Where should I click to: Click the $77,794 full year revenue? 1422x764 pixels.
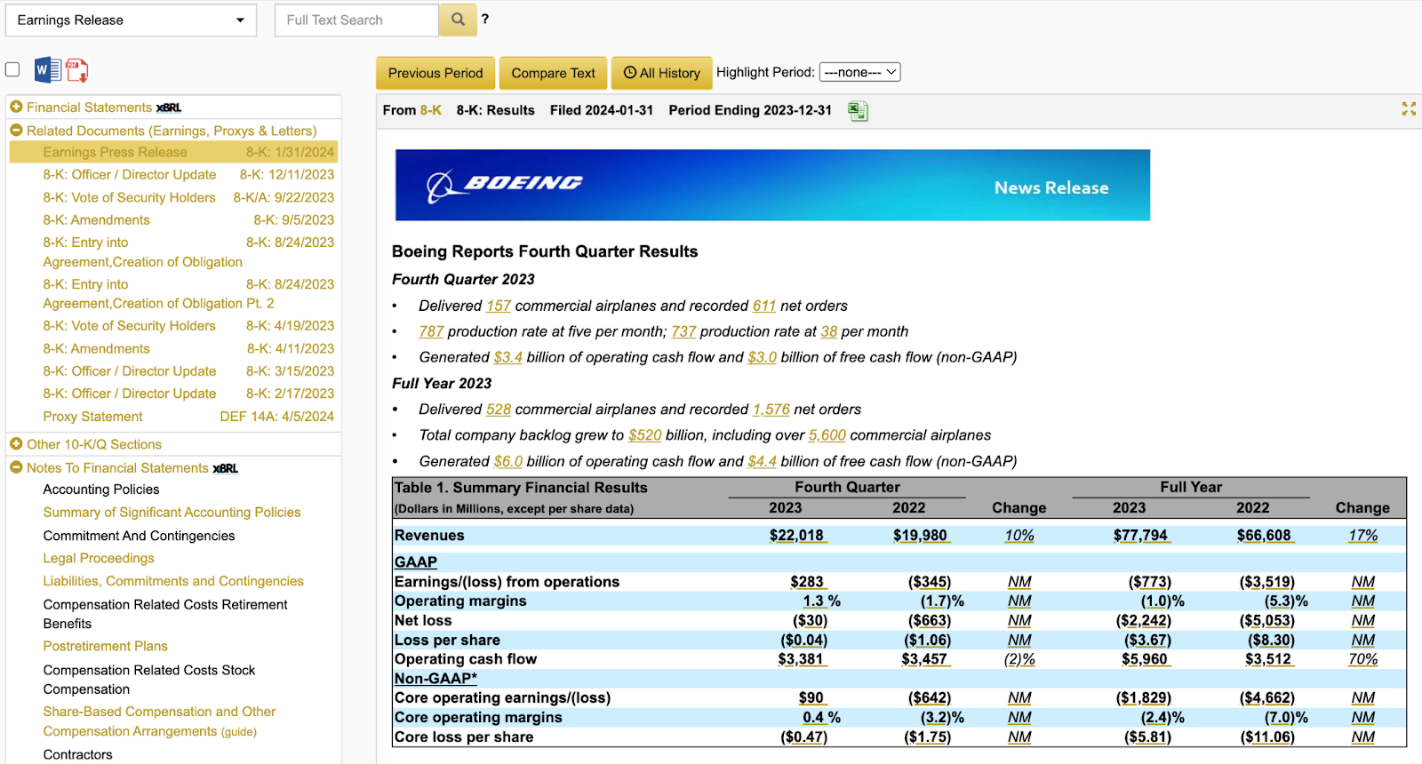(1140, 535)
